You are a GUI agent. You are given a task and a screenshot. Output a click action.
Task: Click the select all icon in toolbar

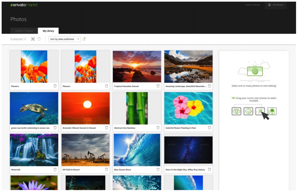[x=33, y=39]
